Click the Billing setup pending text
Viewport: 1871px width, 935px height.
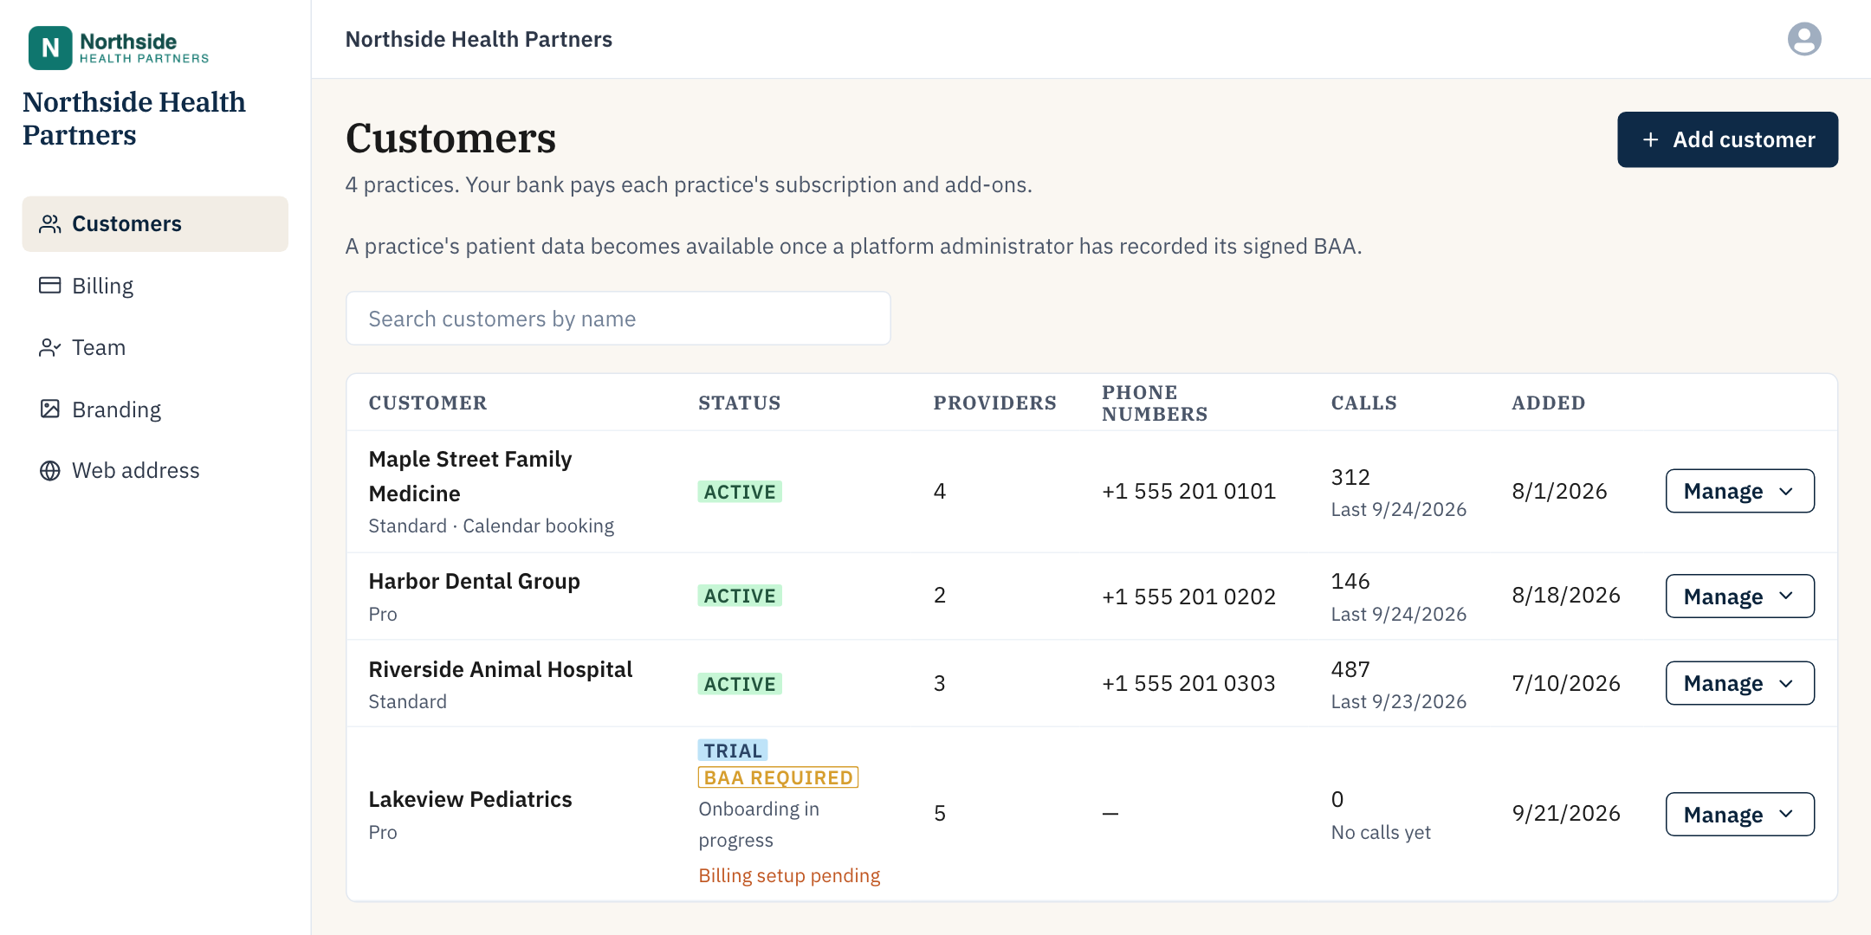coord(789,876)
